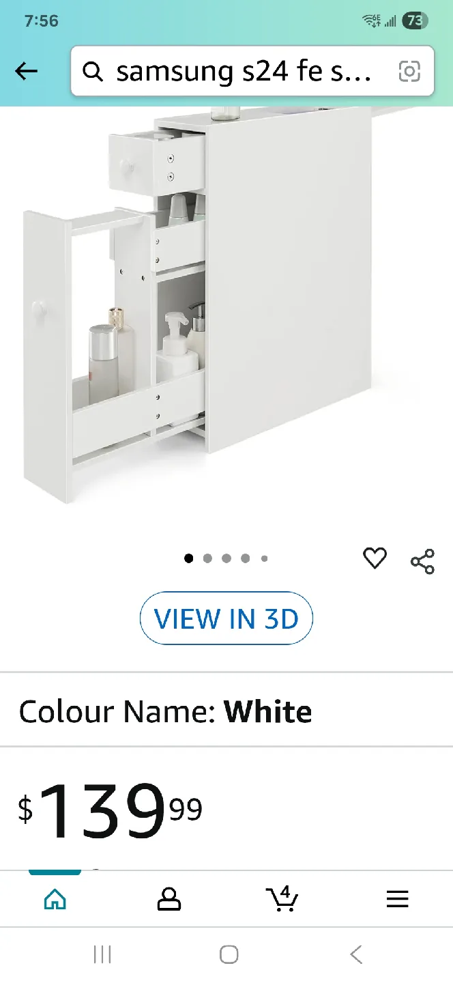Open the account profile tab

click(169, 899)
